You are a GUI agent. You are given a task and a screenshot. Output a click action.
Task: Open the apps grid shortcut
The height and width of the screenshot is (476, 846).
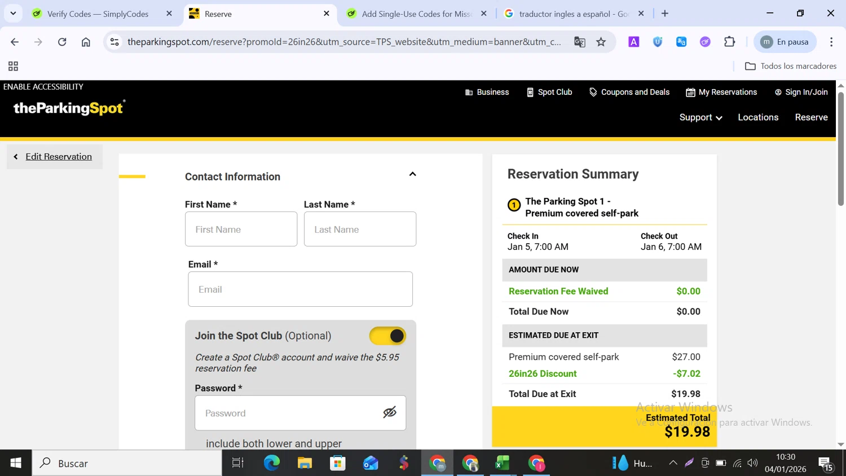(x=14, y=66)
